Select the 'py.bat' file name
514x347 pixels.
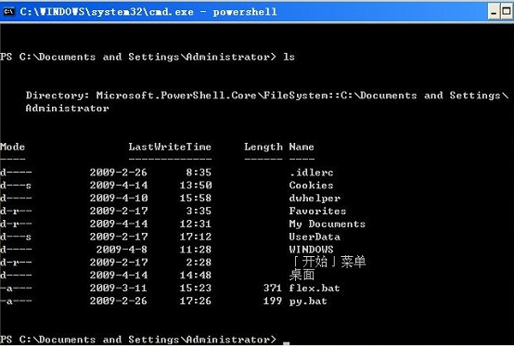[308, 302]
